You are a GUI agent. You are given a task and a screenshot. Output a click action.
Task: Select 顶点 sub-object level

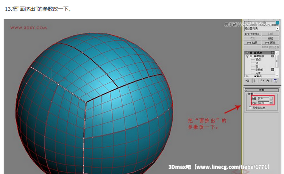coord(258,60)
